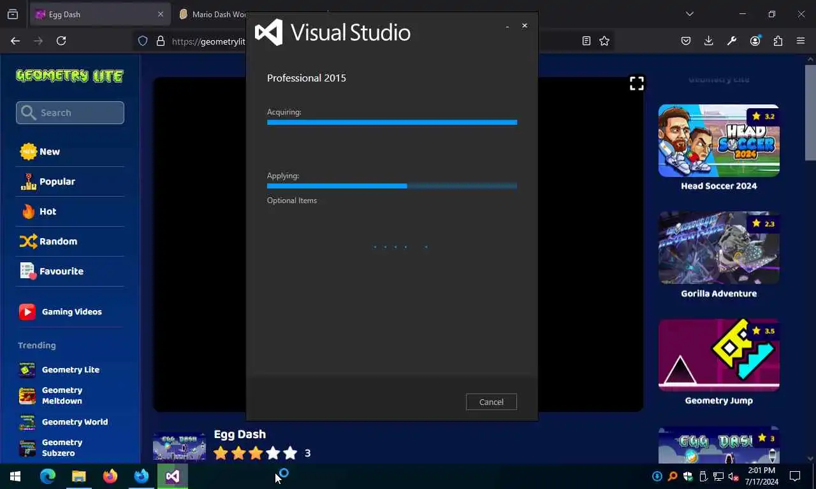This screenshot has width=816, height=489.
Task: Open the Bluetooth tray icon
Action: pos(657,476)
